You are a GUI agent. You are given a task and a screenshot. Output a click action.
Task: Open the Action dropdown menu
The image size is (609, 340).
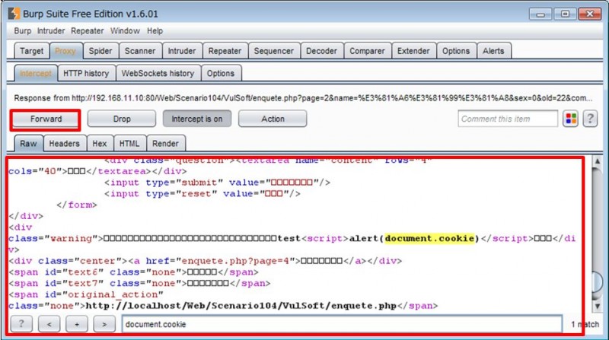point(273,119)
